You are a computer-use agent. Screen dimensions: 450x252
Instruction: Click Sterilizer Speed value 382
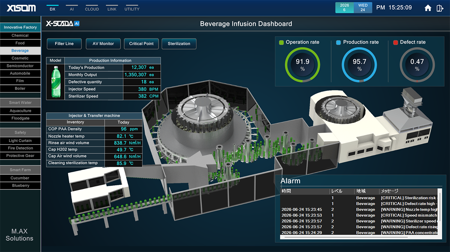[x=142, y=96]
